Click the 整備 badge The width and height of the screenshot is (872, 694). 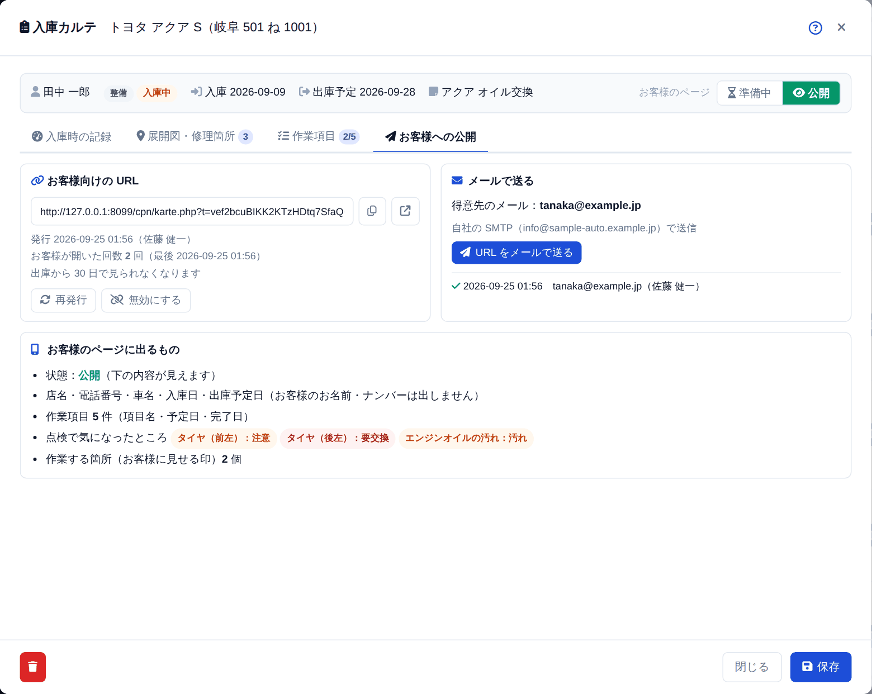119,93
